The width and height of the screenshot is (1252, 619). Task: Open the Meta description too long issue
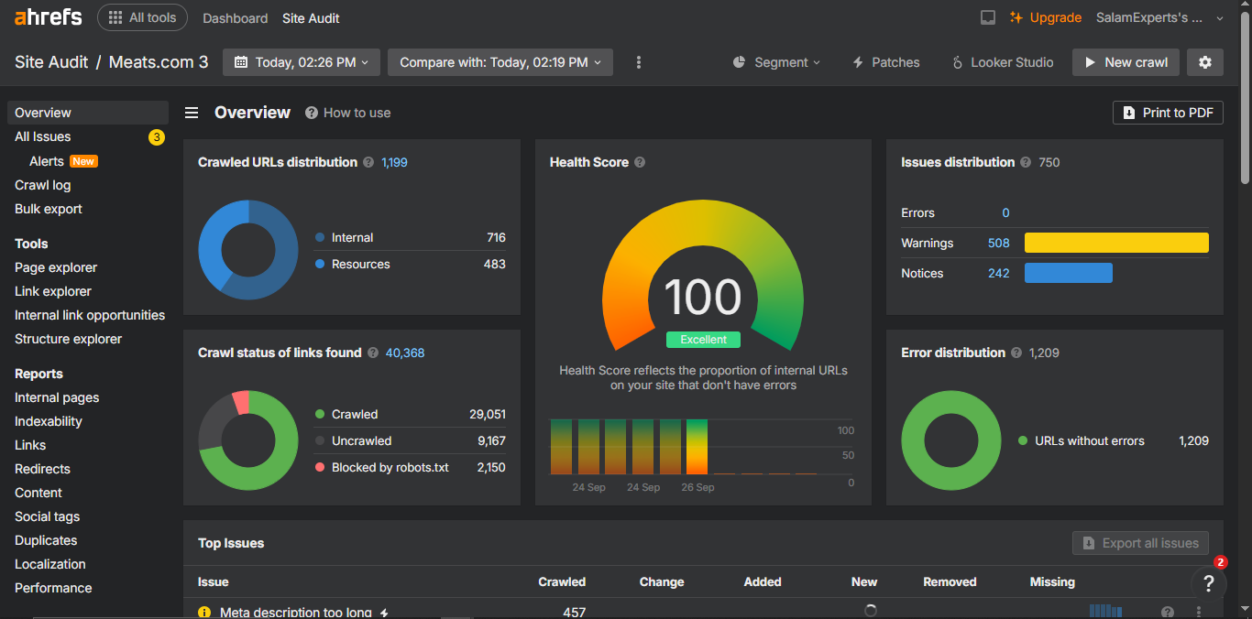pos(296,612)
